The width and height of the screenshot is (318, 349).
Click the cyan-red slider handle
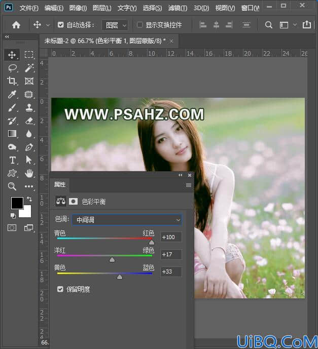pyautogui.click(x=152, y=242)
